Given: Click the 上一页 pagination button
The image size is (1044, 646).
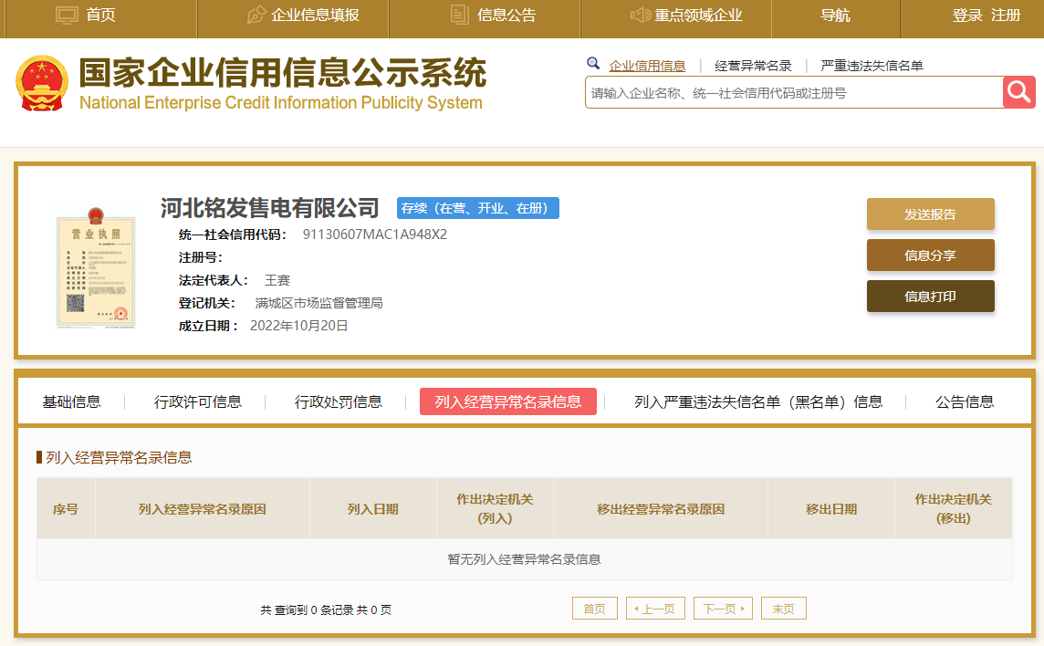Looking at the screenshot, I should coord(655,608).
